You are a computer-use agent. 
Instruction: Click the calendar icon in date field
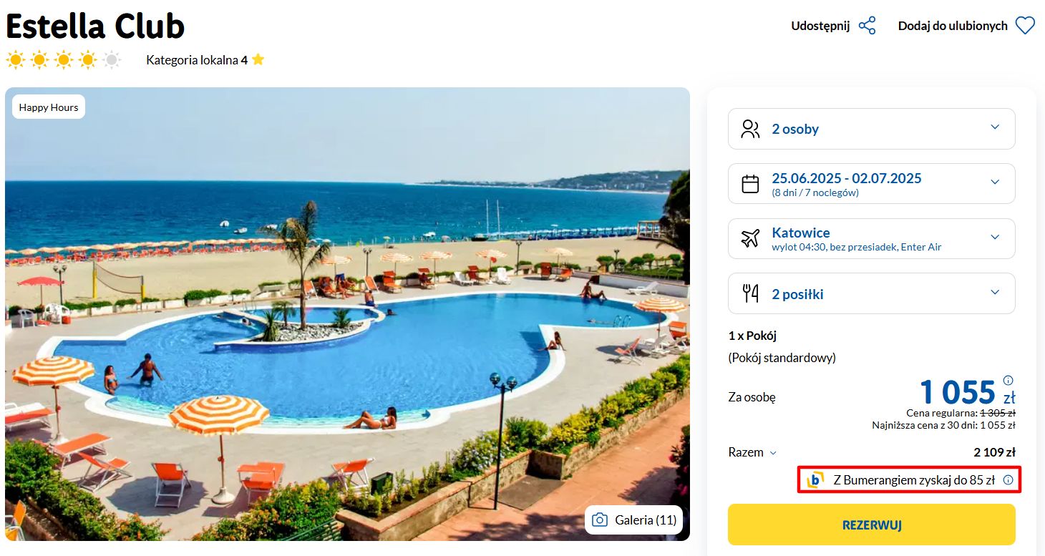point(750,184)
